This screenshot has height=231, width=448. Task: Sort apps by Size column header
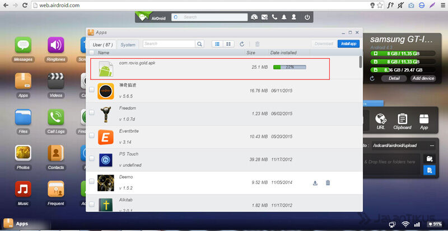pyautogui.click(x=251, y=53)
